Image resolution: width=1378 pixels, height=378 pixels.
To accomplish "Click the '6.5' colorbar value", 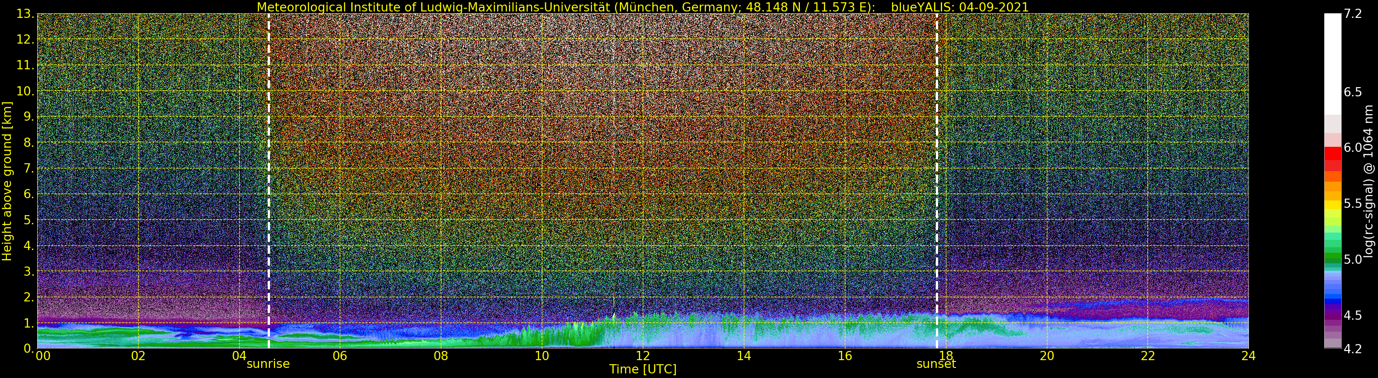I will 1353,92.
